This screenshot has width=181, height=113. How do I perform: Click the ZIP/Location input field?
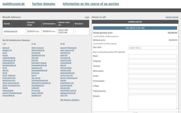152,71
